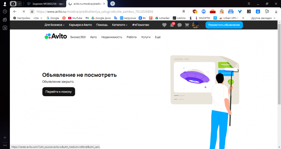Open Недвижимость category
Screen dimensions: 281x149
[112, 37]
